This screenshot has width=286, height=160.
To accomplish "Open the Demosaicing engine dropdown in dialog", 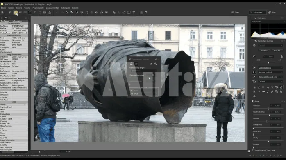I will point(143,71).
